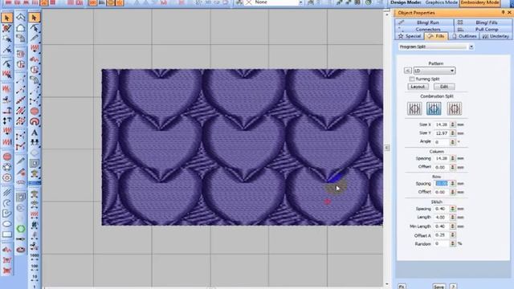The width and height of the screenshot is (514, 289).
Task: Switch to Embroidery Mode
Action: tap(479, 2)
